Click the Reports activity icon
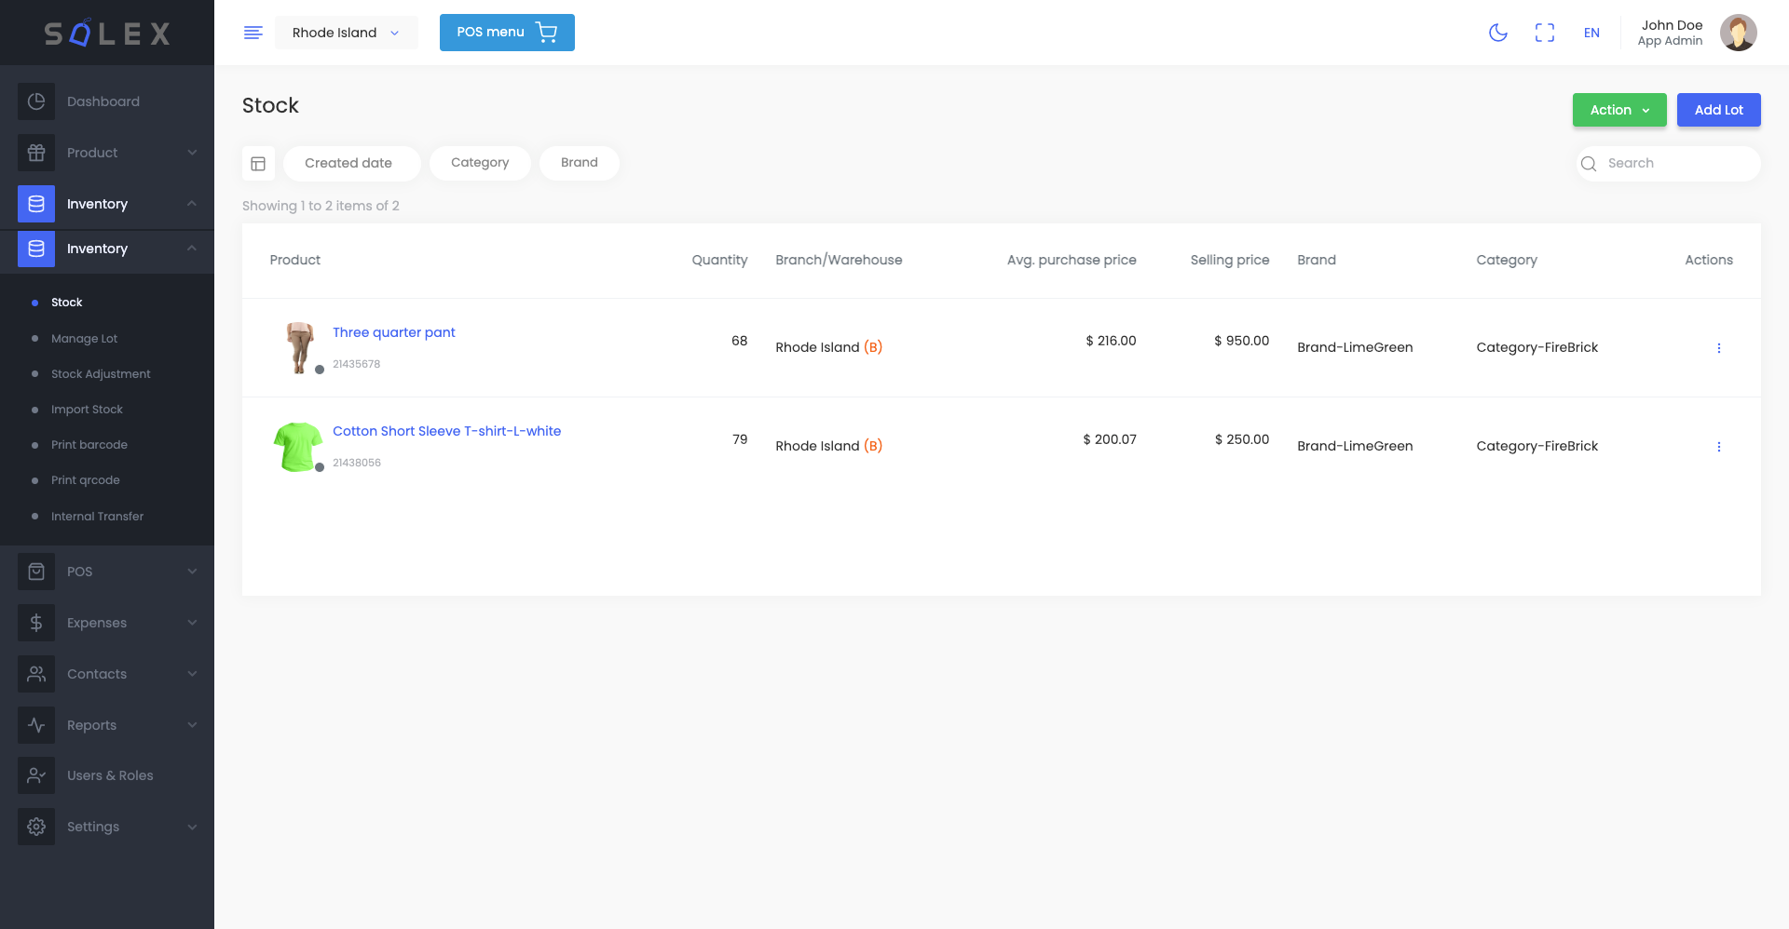Screen dimensions: 1789x929 [x=35, y=724]
